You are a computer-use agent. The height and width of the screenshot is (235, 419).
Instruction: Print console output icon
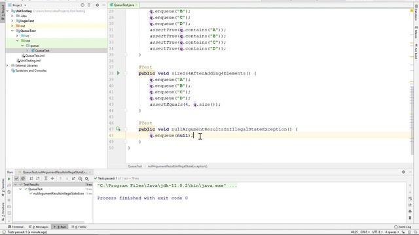click(410, 211)
